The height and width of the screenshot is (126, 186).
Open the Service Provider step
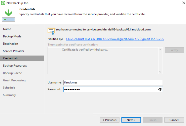point(14,51)
